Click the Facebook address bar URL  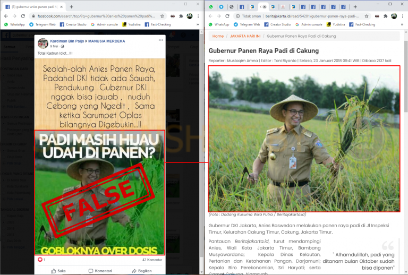96,16
